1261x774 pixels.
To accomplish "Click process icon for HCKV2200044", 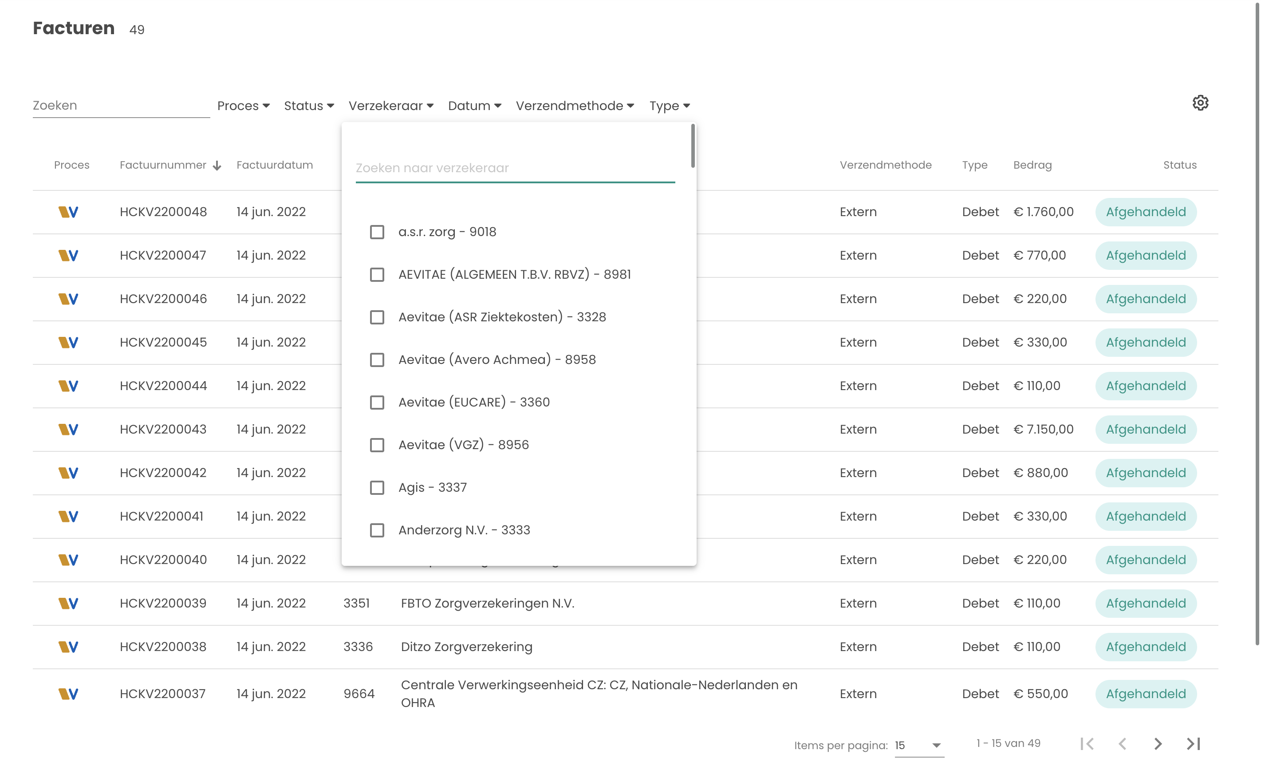I will pyautogui.click(x=68, y=386).
